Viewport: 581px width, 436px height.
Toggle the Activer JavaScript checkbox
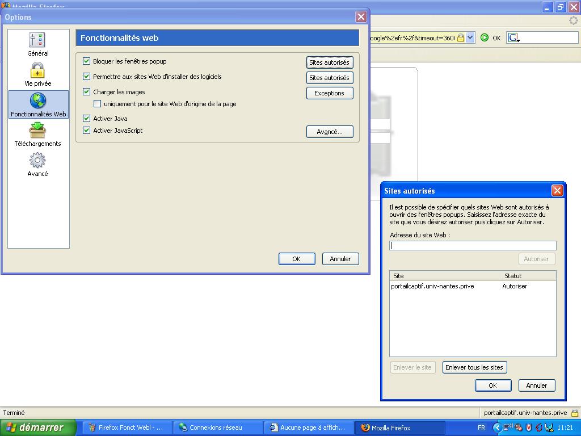87,131
